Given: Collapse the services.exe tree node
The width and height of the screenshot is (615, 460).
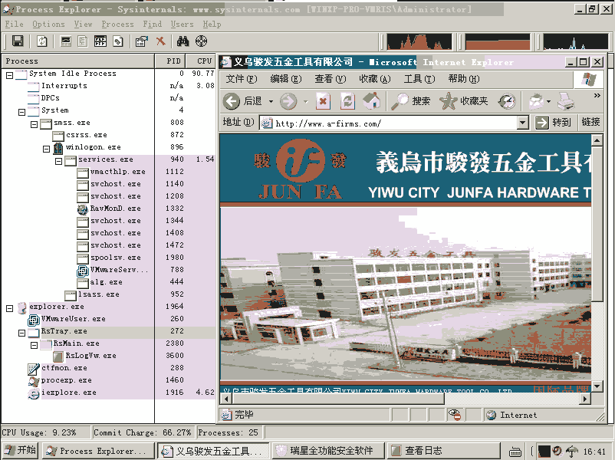Looking at the screenshot, I should pos(58,161).
